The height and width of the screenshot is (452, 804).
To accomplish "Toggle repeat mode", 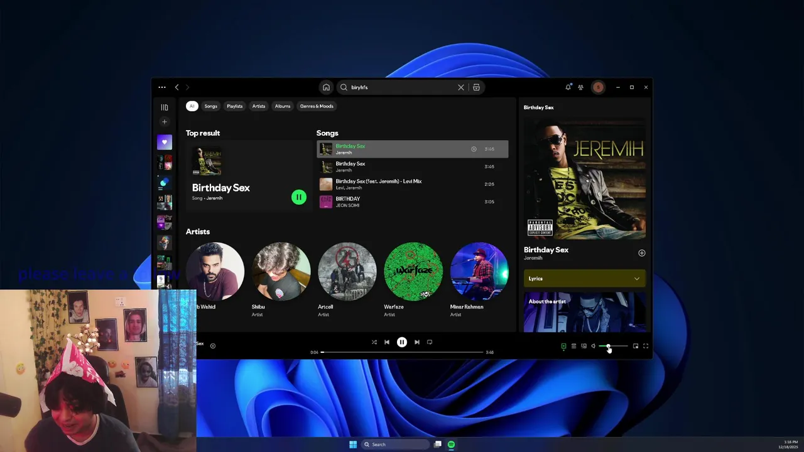I will point(430,342).
